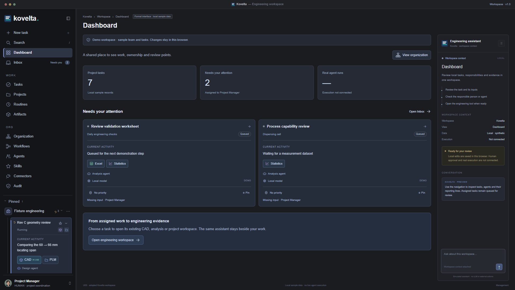
Task: Click the Routines clock icon
Action: 8,104
